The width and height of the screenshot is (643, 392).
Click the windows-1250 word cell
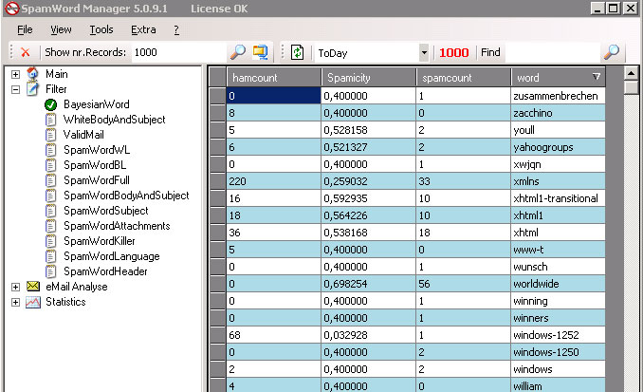(x=558, y=352)
